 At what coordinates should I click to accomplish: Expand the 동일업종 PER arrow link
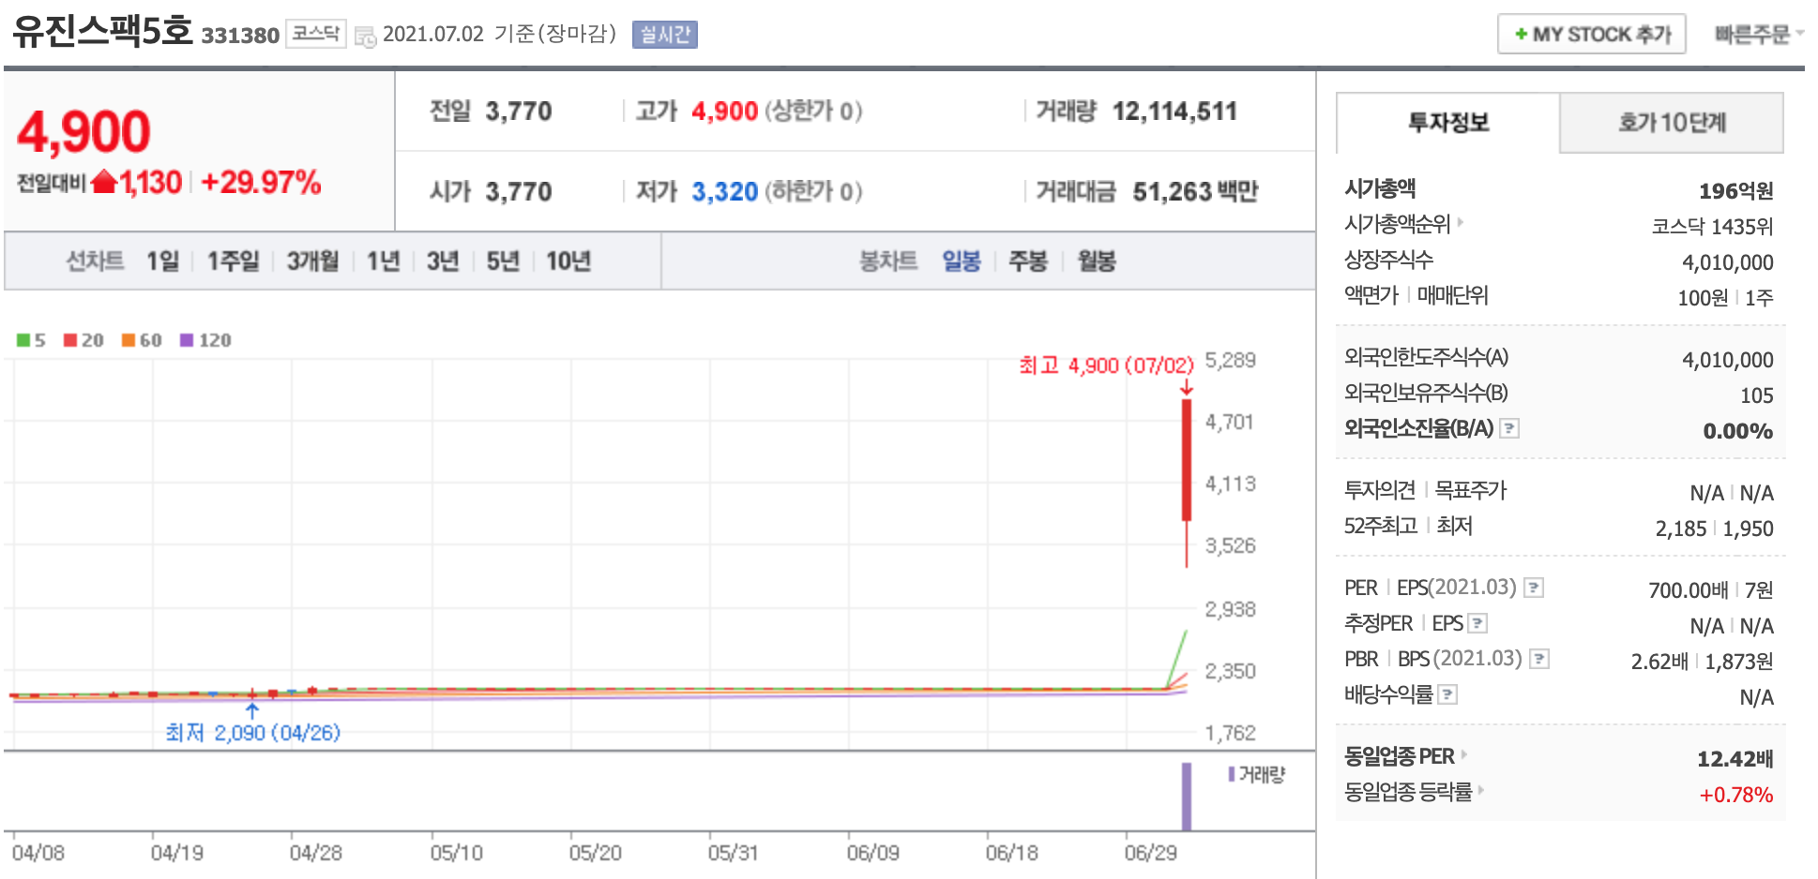tap(1464, 754)
